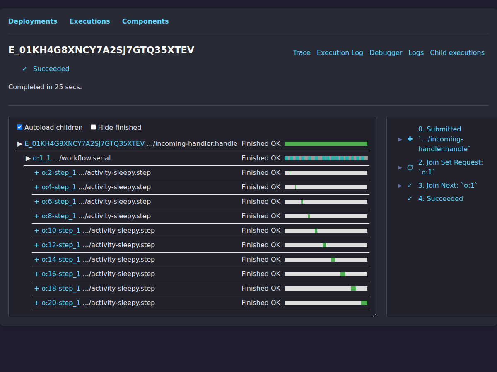Expand the o:20-step_1 row plus icon

point(36,303)
